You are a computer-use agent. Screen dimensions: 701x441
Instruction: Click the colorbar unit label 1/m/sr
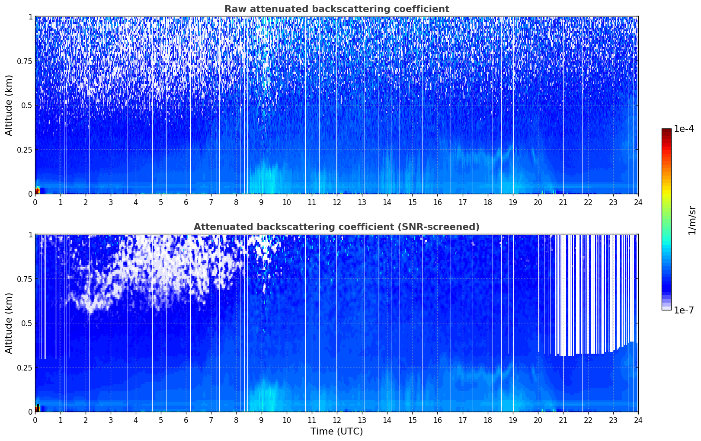pyautogui.click(x=692, y=220)
